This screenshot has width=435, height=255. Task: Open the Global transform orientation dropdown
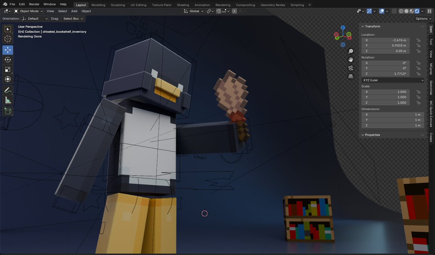pyautogui.click(x=193, y=11)
